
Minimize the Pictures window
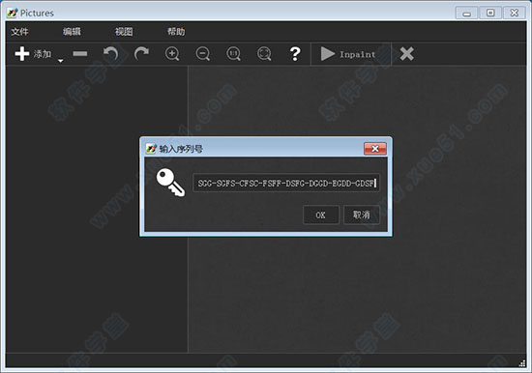(466, 14)
